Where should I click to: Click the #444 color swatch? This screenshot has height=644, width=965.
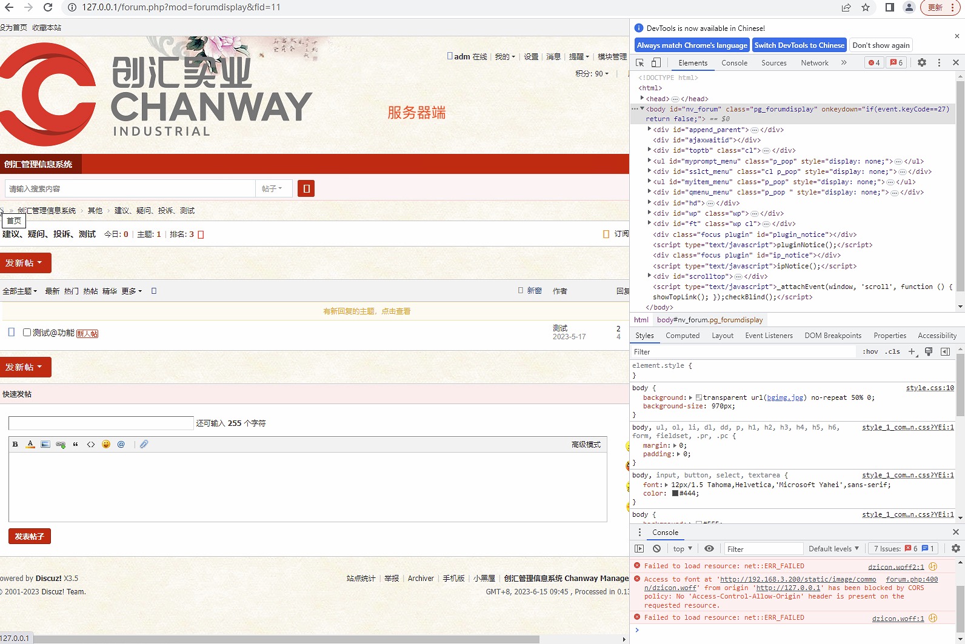point(675,493)
